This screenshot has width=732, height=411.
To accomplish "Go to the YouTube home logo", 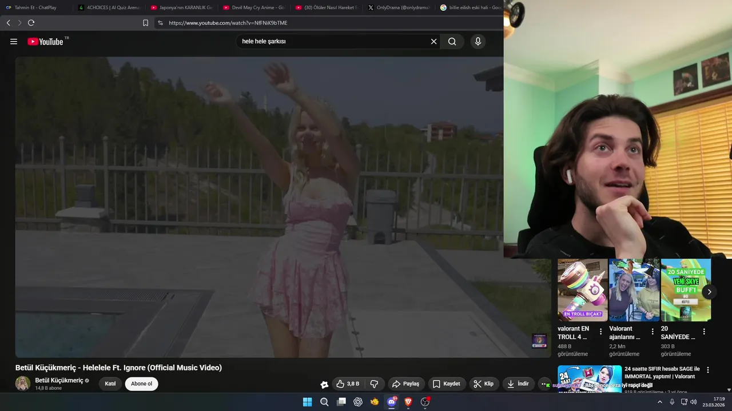I will pyautogui.click(x=46, y=42).
